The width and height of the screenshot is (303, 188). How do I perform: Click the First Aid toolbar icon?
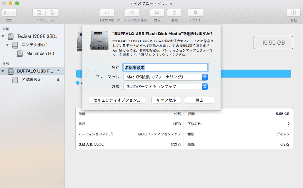tap(107, 13)
